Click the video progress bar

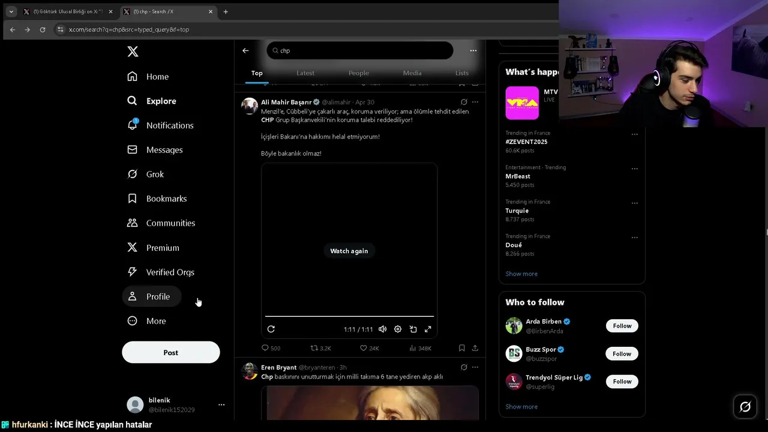(x=349, y=316)
